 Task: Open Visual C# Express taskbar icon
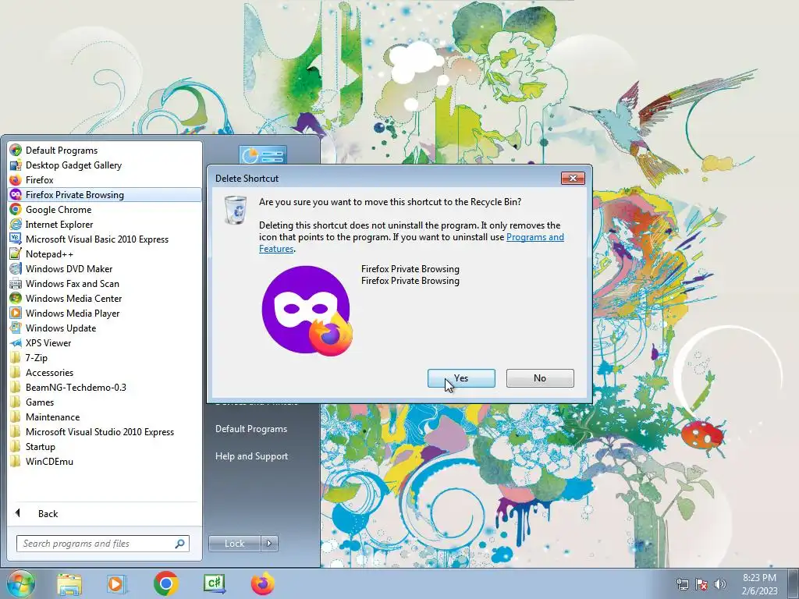pos(215,583)
